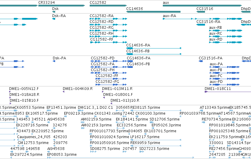This screenshot has height=159, width=251.
Task: Click the AM02159.5prime EST label
Action: point(96,119)
